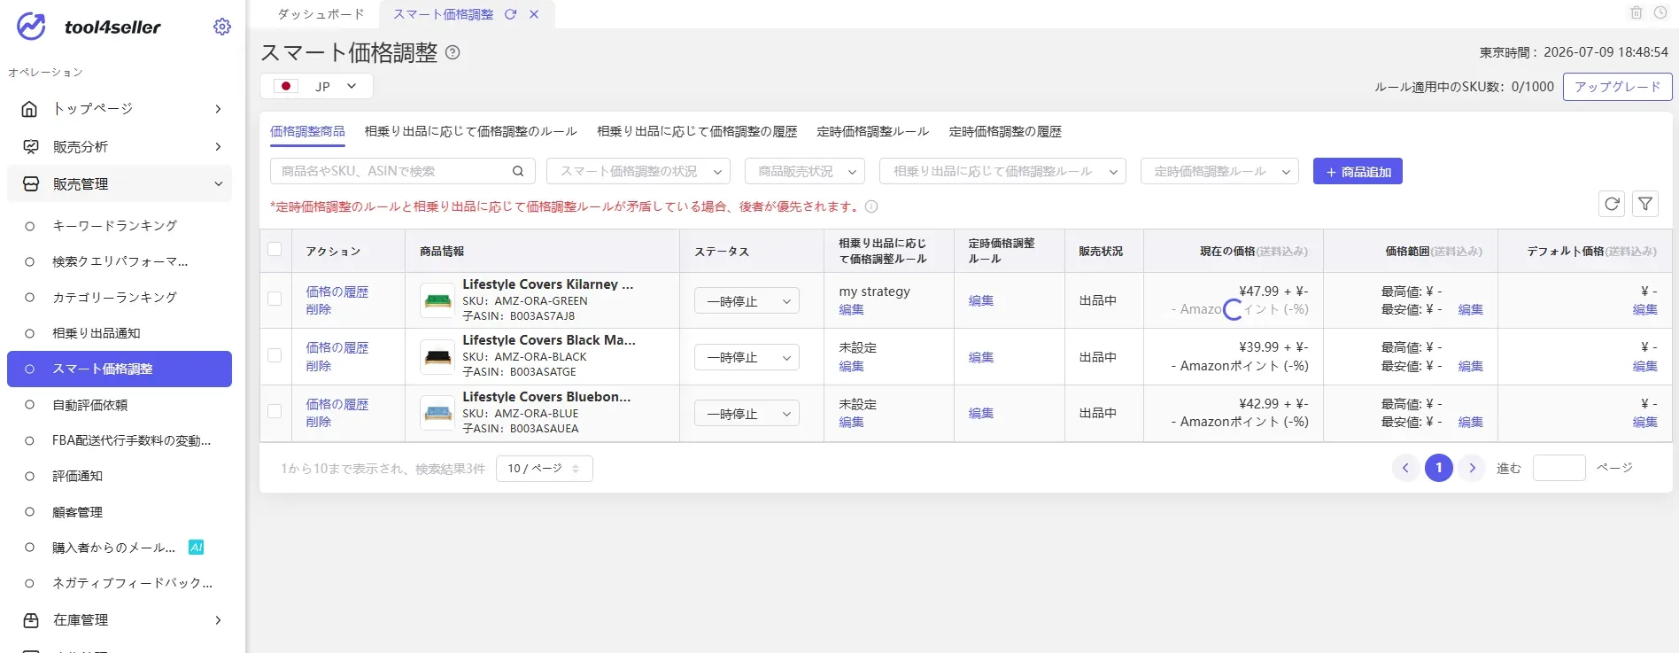Click the AI badge beside 購入者からのメール
Image resolution: width=1679 pixels, height=653 pixels.
[197, 548]
